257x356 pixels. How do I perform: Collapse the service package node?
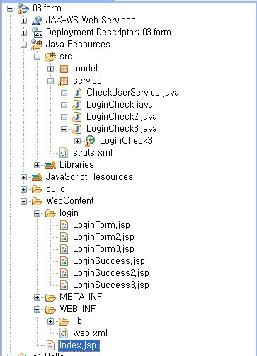click(50, 81)
